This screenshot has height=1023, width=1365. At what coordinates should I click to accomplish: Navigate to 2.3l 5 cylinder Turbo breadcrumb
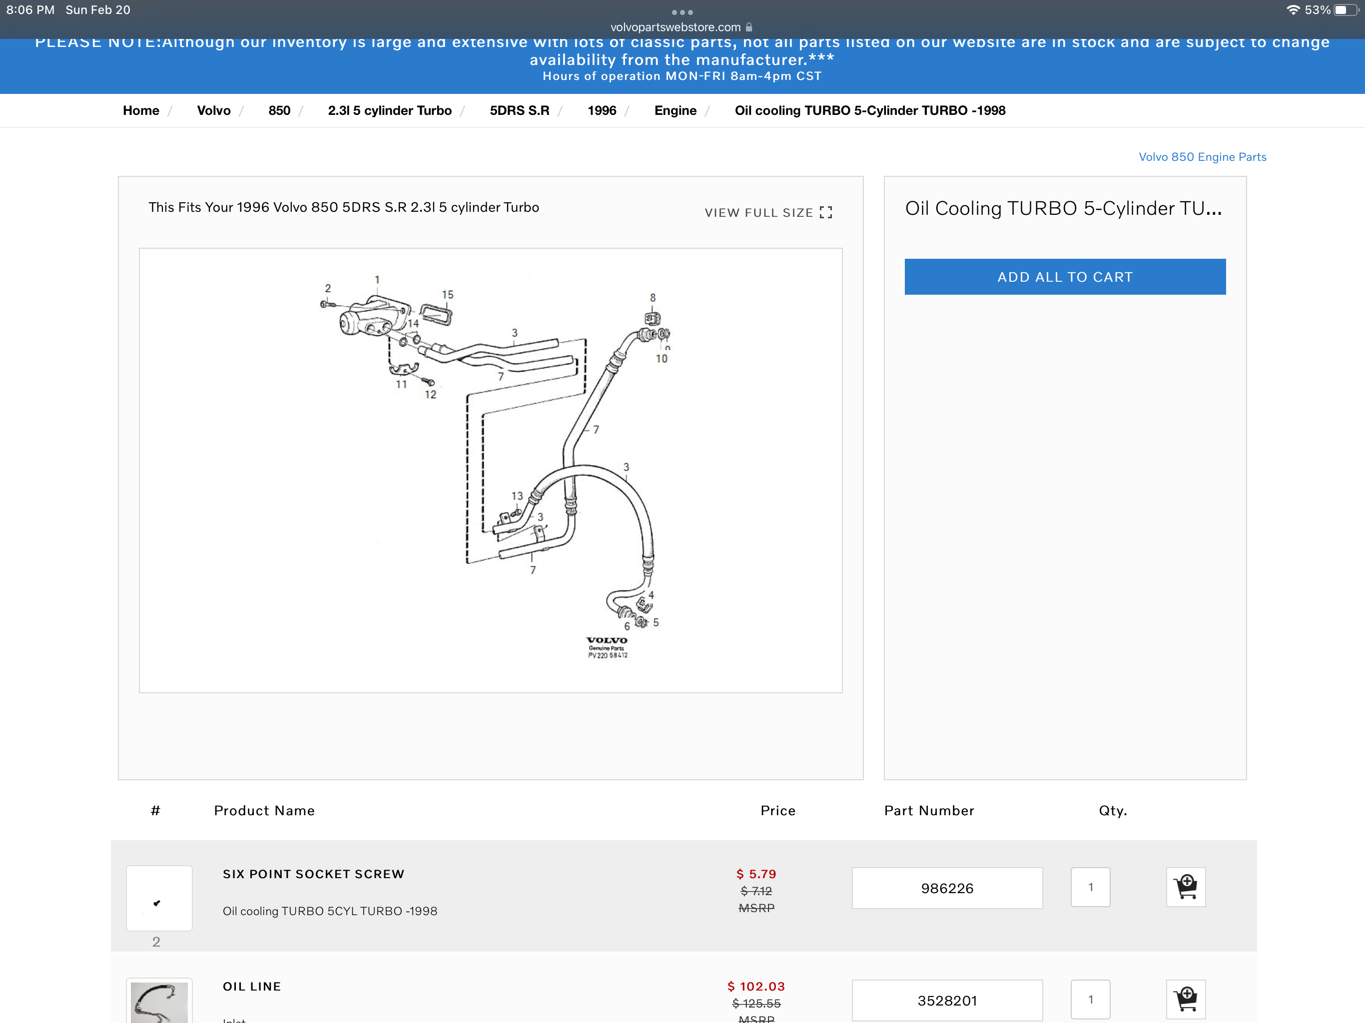(x=389, y=110)
